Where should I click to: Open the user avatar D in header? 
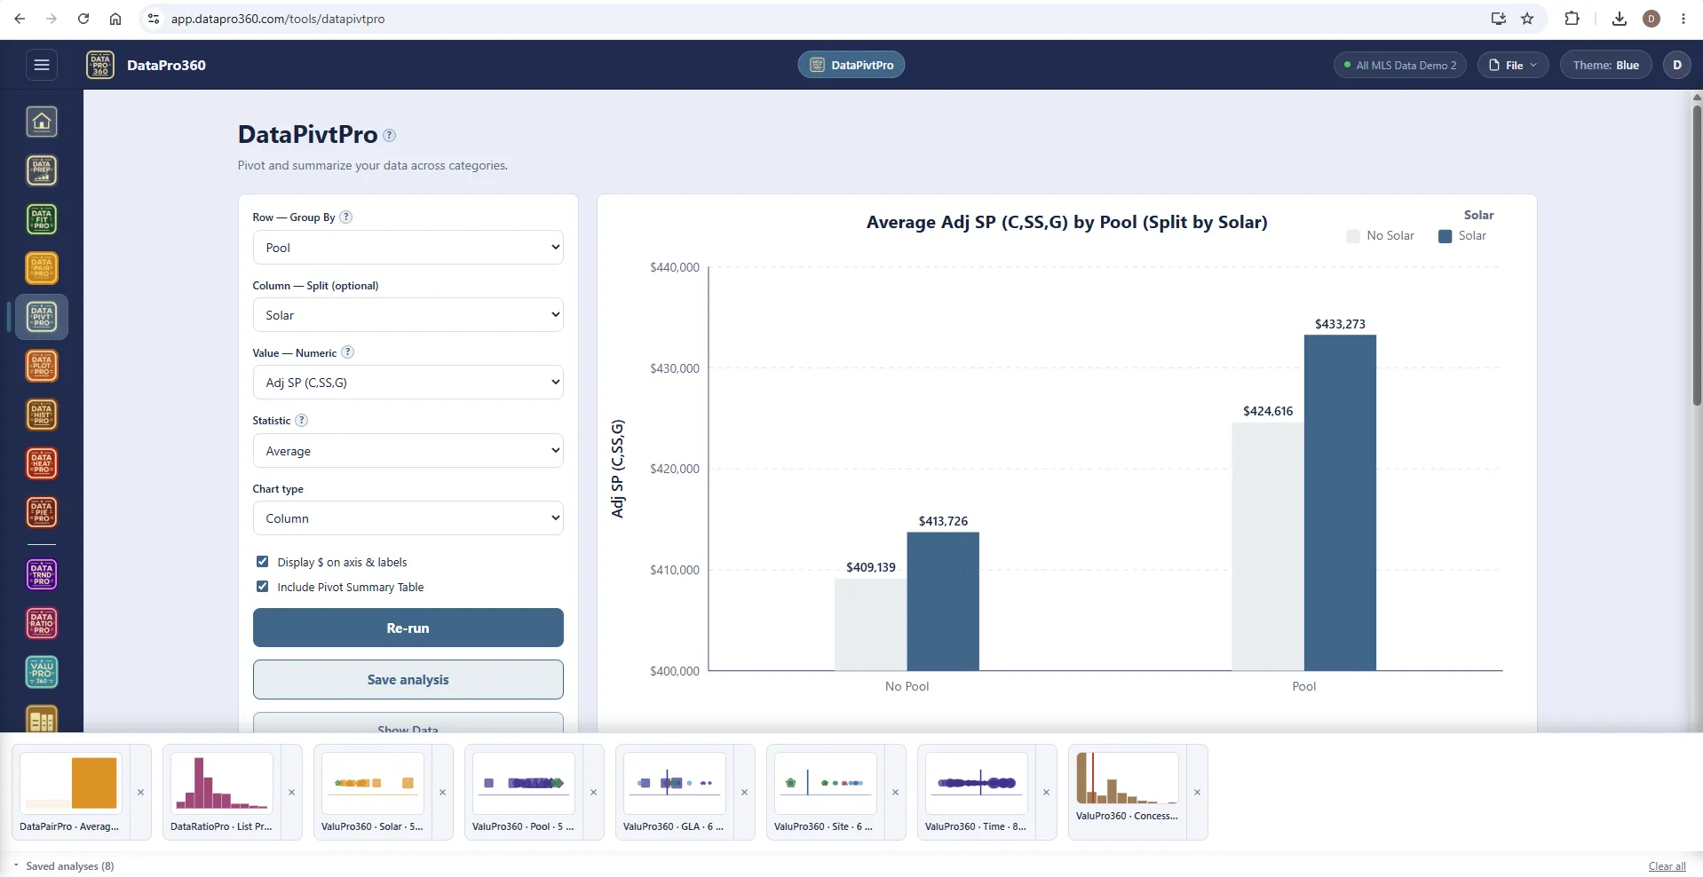pos(1677,65)
